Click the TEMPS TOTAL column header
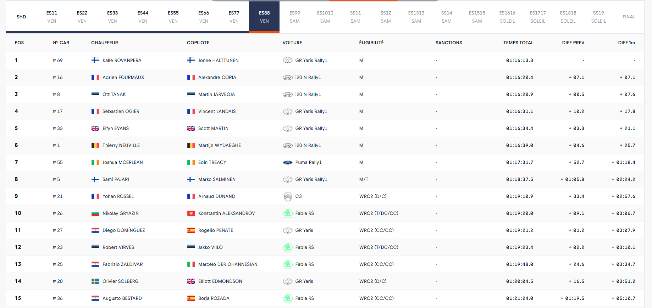The image size is (652, 308). point(518,42)
